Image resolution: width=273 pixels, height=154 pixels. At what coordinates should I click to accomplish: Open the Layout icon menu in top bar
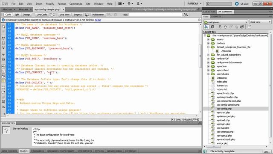(x=121, y=3)
